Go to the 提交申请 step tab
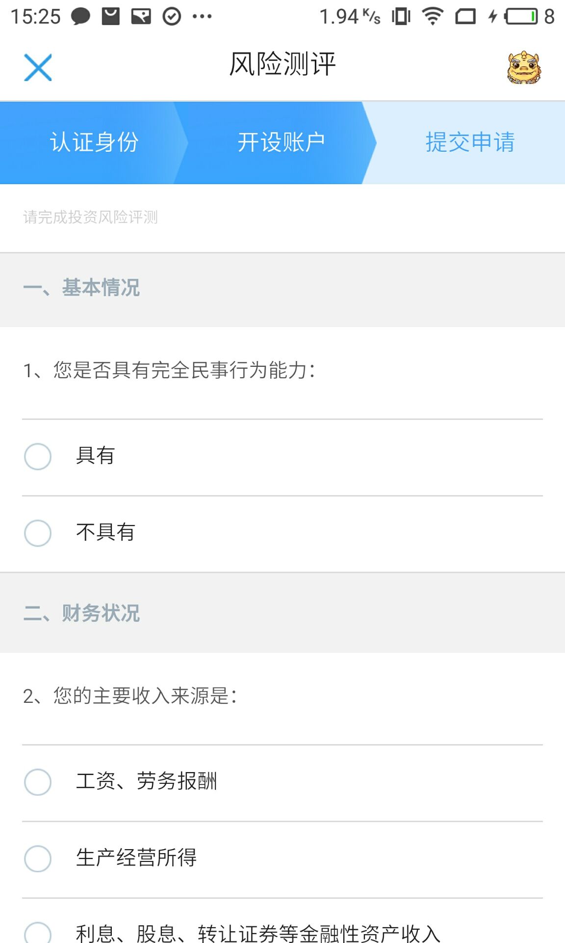 pos(470,142)
